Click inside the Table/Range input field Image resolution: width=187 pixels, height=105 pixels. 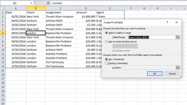(151, 37)
